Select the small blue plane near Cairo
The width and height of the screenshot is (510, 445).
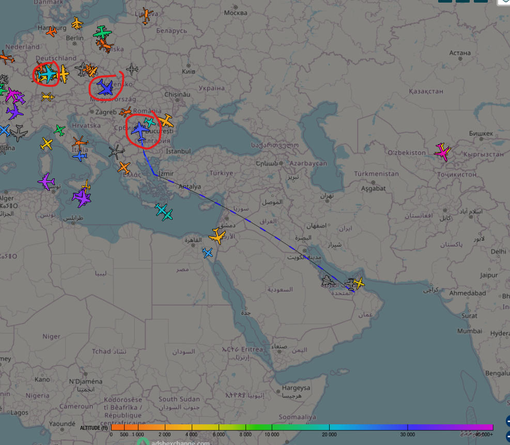207,253
